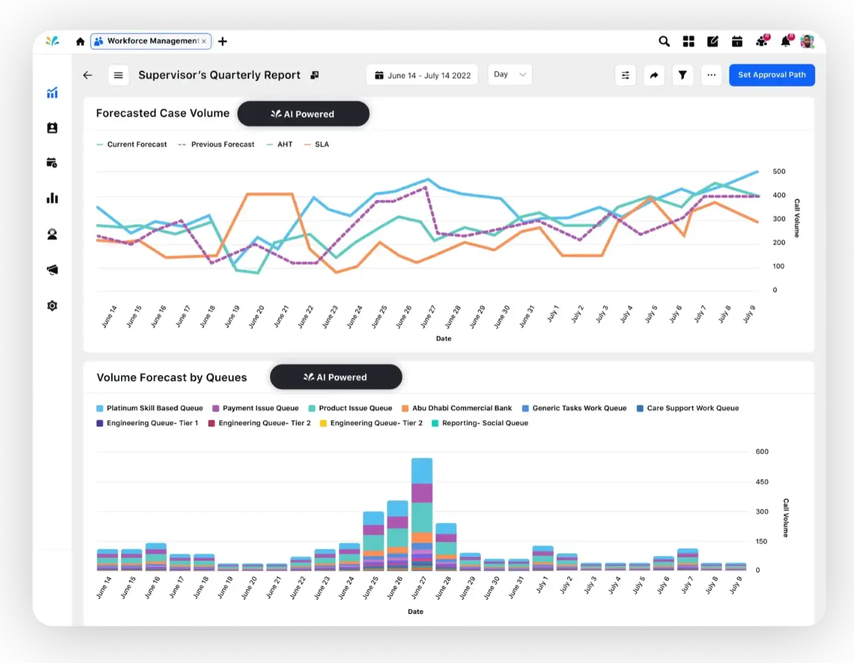Select the scheduling calendar icon in the sidebar
Image resolution: width=854 pixels, height=663 pixels.
tap(52, 162)
